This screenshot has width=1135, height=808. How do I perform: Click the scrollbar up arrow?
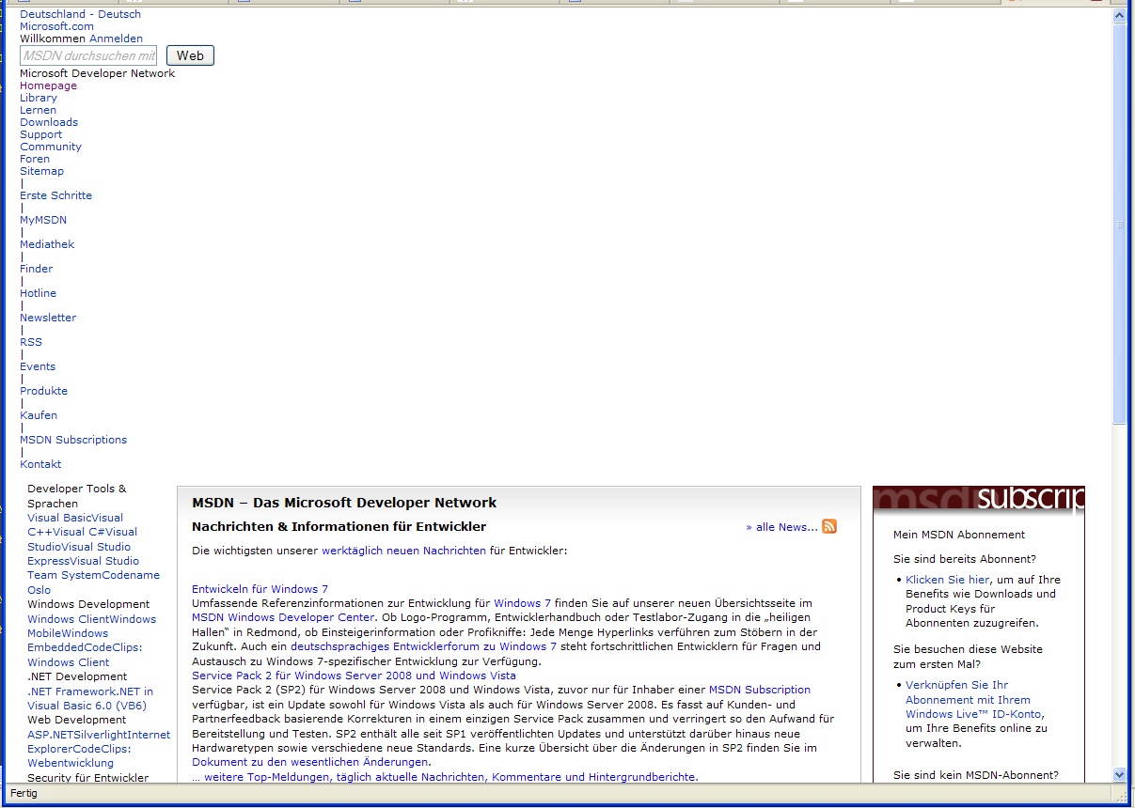coord(1119,16)
